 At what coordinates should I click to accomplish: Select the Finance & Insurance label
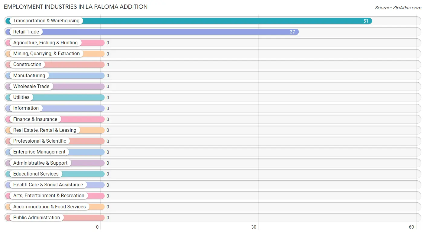(35, 119)
